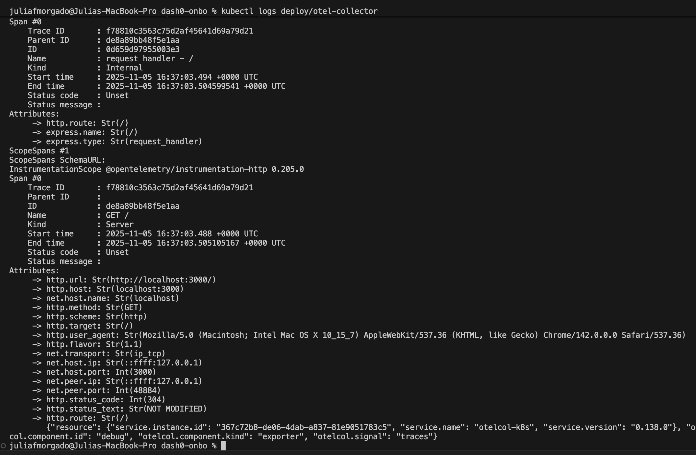Click the 'Internal' Kind value
This screenshot has height=455, width=696.
pos(124,68)
